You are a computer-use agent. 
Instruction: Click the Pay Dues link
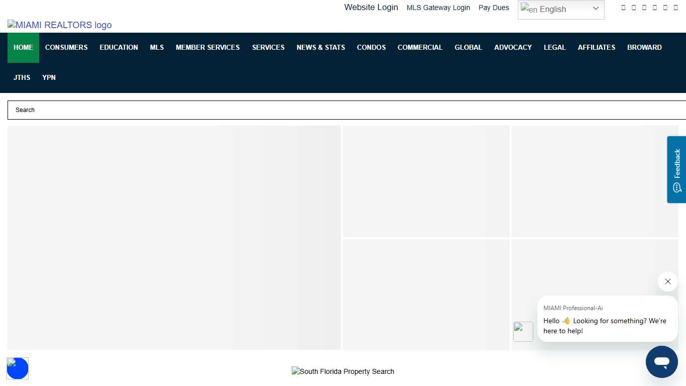click(x=493, y=8)
